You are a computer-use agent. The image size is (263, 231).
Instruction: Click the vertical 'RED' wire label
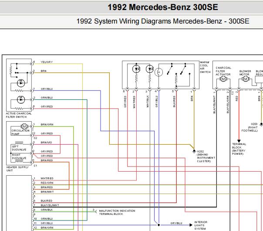[x=237, y=99]
